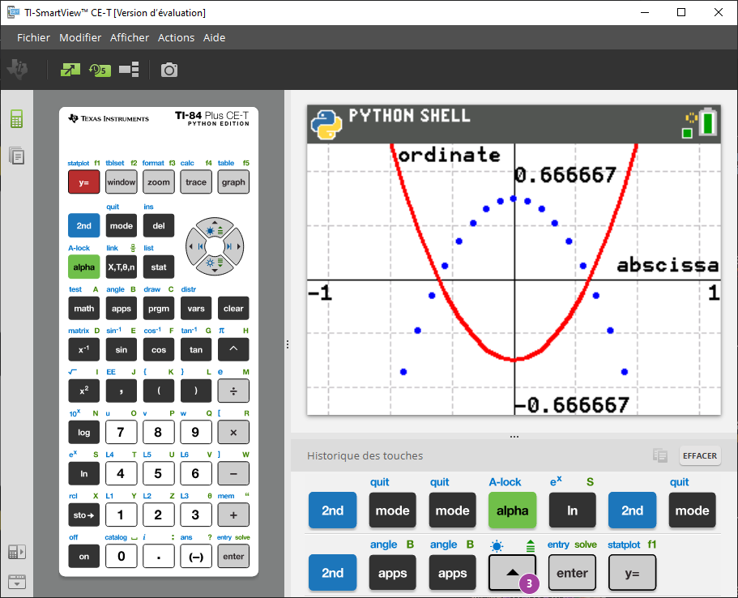Click the green alpha key in key history

pyautogui.click(x=513, y=510)
